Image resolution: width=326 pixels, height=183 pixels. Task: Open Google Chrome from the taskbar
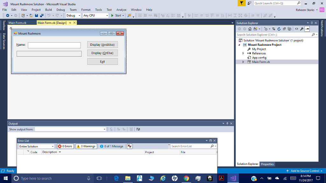[186, 178]
